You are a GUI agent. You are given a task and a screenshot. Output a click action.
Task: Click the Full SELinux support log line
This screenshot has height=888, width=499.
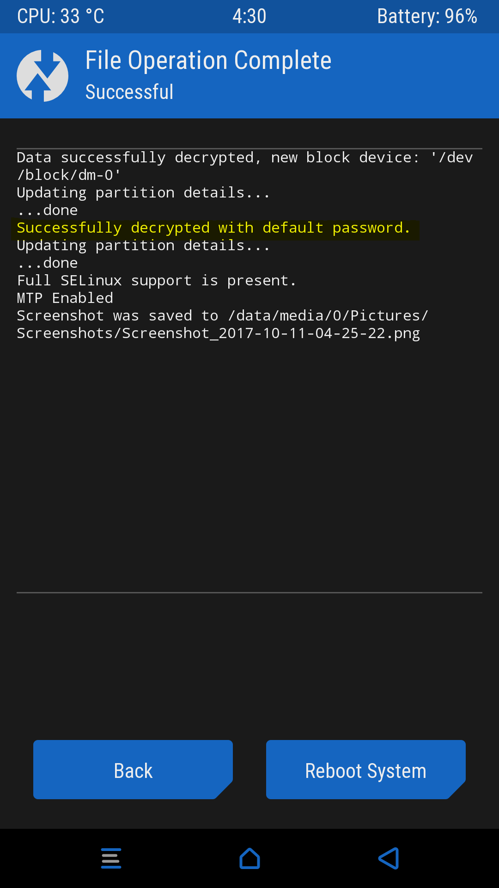(x=156, y=281)
